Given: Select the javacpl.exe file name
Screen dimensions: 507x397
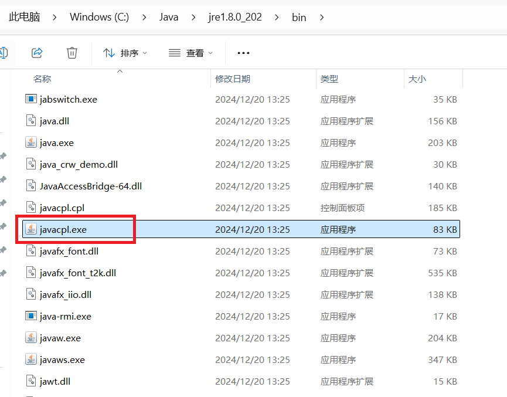Looking at the screenshot, I should tap(63, 229).
